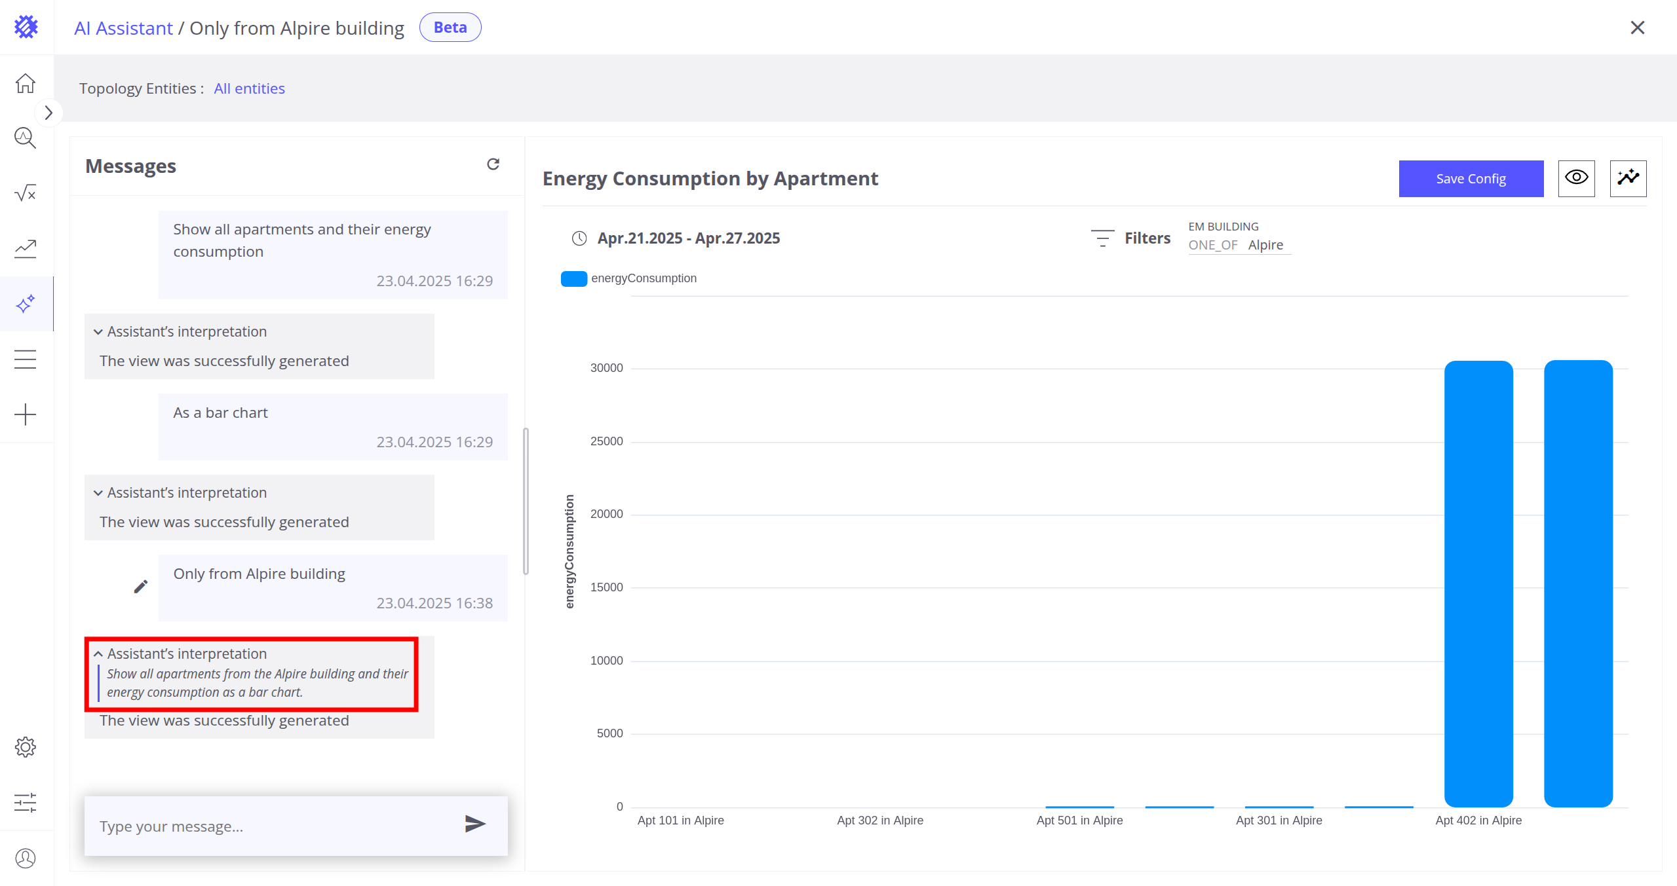This screenshot has width=1677, height=886.
Task: Click the Save Config button
Action: (x=1471, y=178)
